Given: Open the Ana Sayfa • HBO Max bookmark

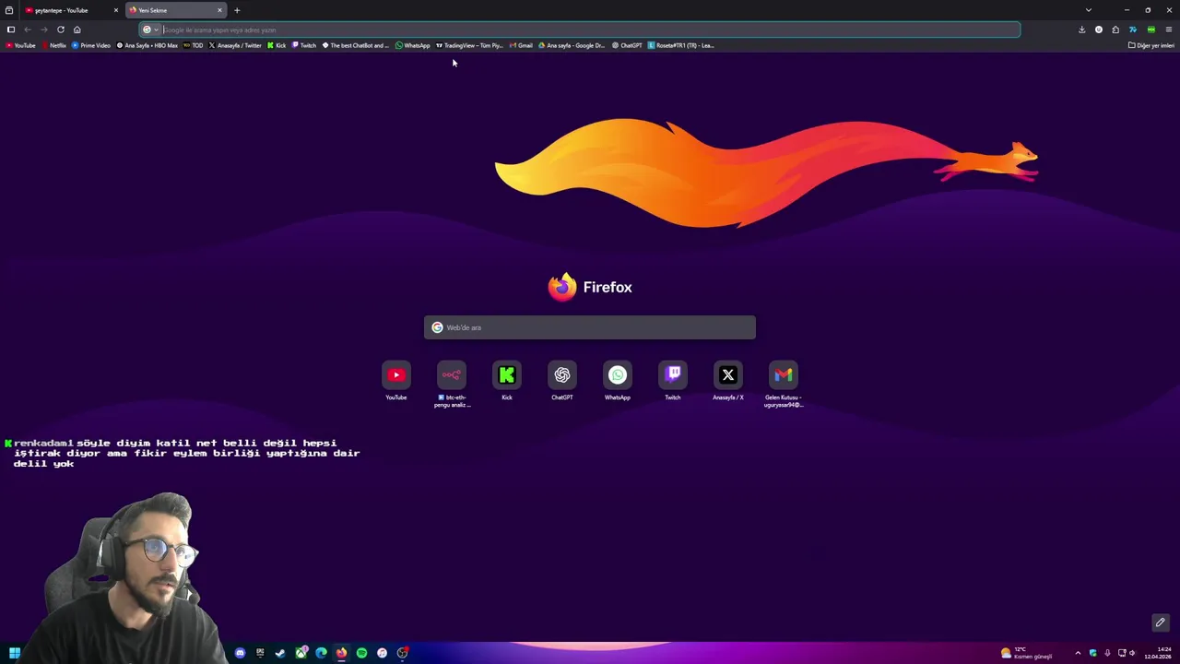Looking at the screenshot, I should [x=147, y=45].
